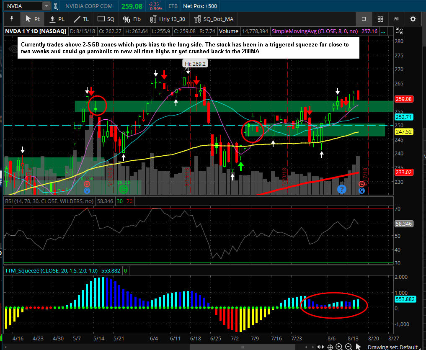Apply the Hrly 13_30 study set
The height and width of the screenshot is (350, 426).
pos(167,19)
